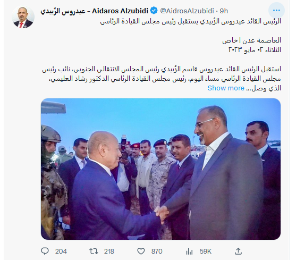Click the 870 likes count

[x=157, y=251]
